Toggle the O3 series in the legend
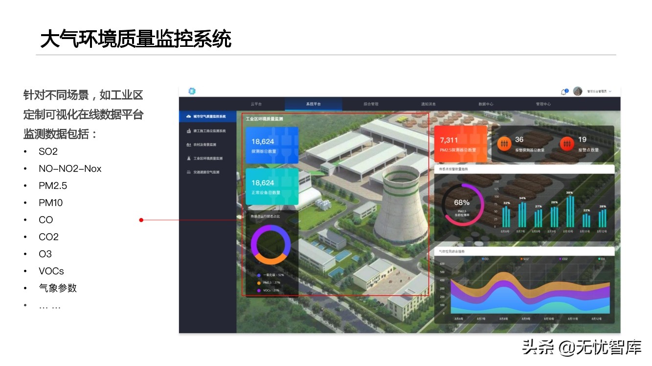Viewport: 652px width, 366px height. [x=602, y=259]
